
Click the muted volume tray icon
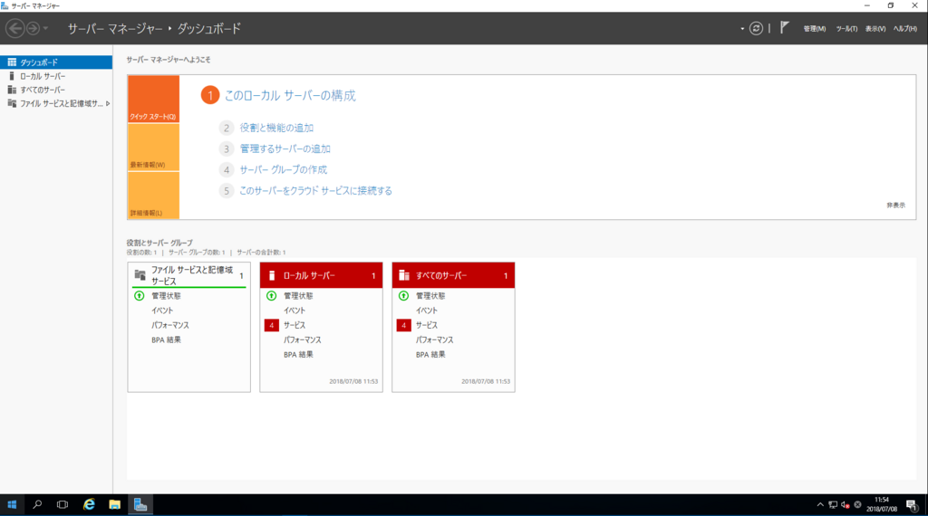(846, 505)
